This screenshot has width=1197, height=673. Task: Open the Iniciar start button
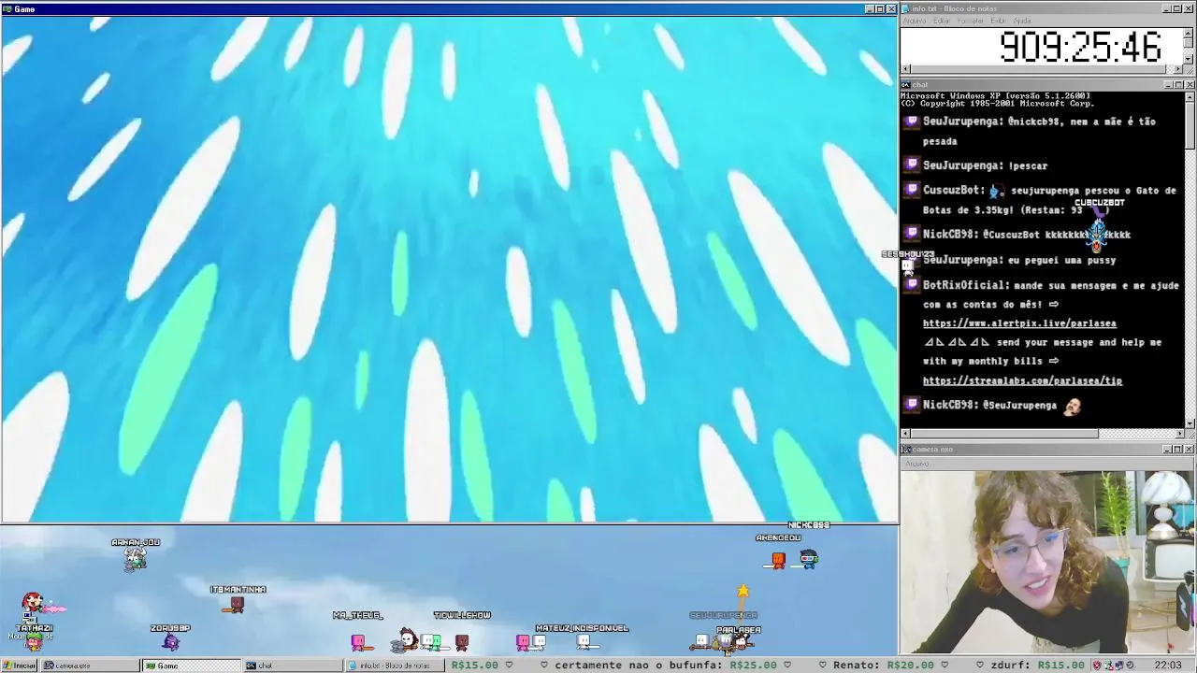[19, 666]
